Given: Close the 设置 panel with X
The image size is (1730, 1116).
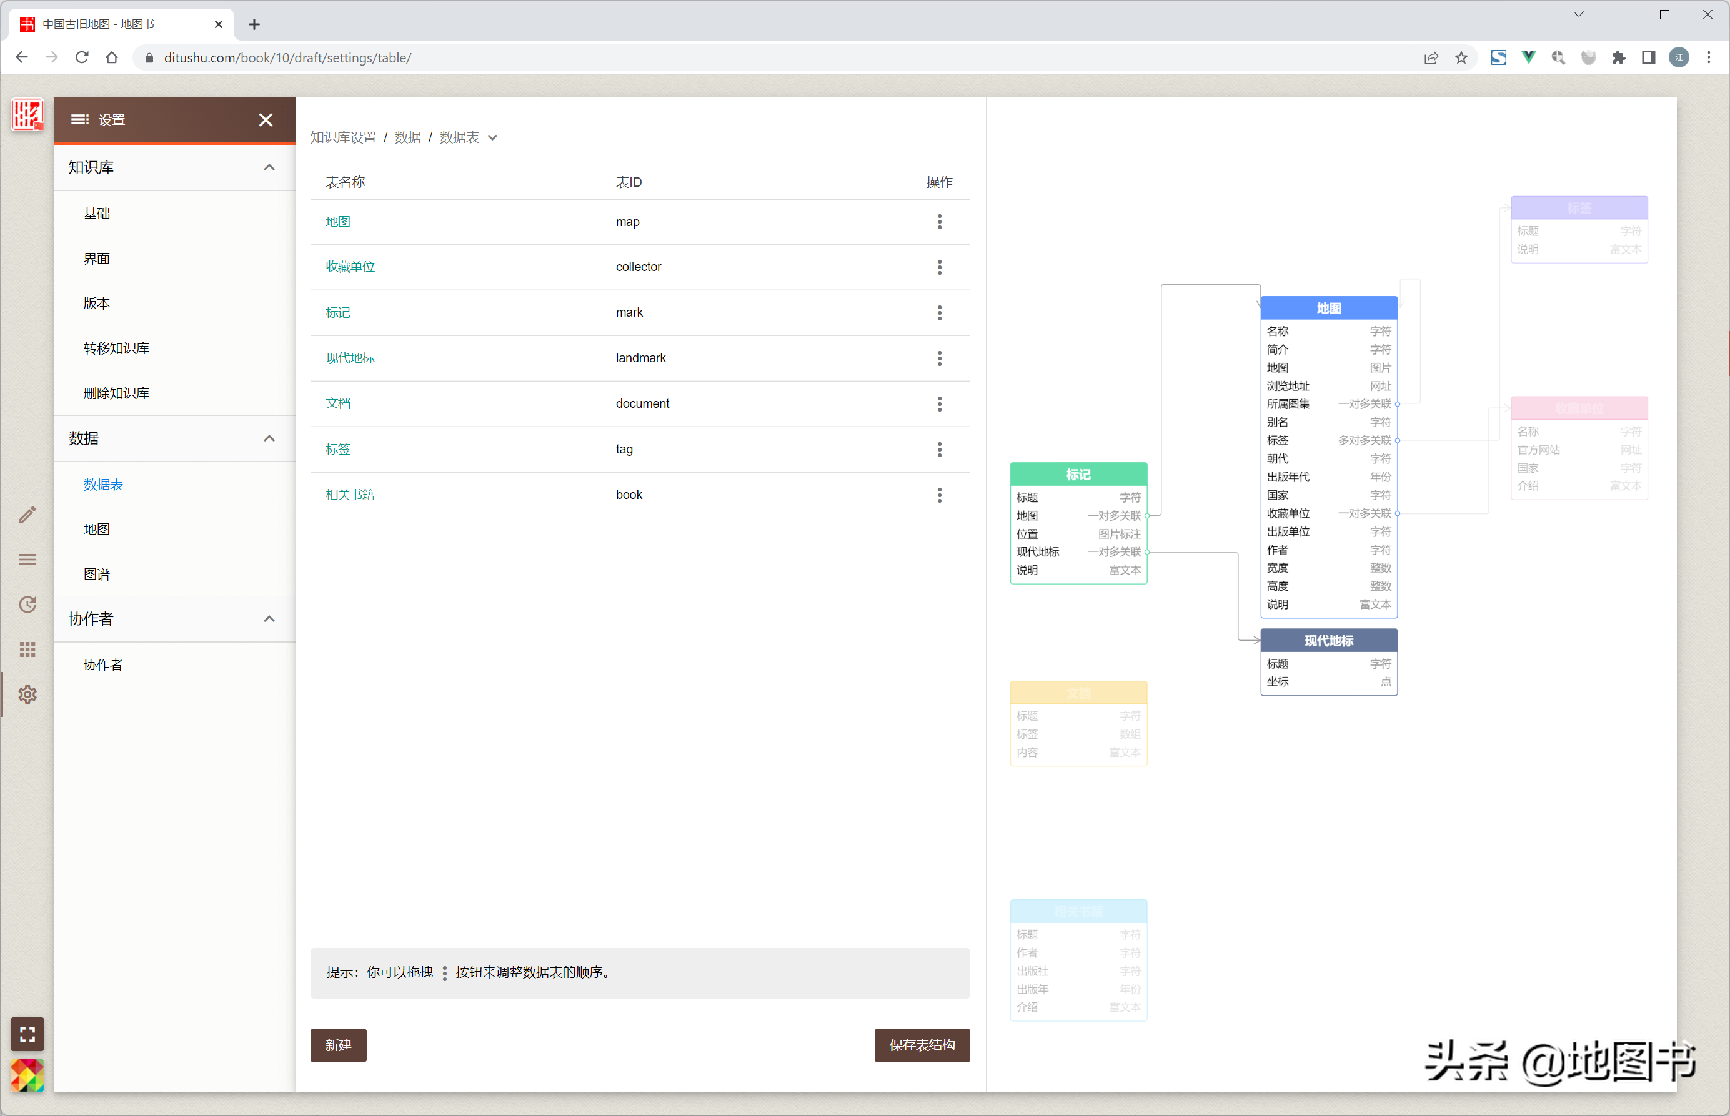Looking at the screenshot, I should click(266, 119).
